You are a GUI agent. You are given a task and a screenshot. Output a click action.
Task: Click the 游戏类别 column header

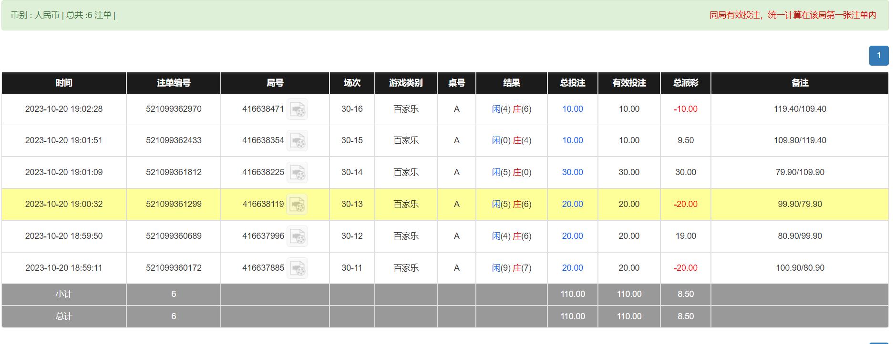tap(406, 83)
